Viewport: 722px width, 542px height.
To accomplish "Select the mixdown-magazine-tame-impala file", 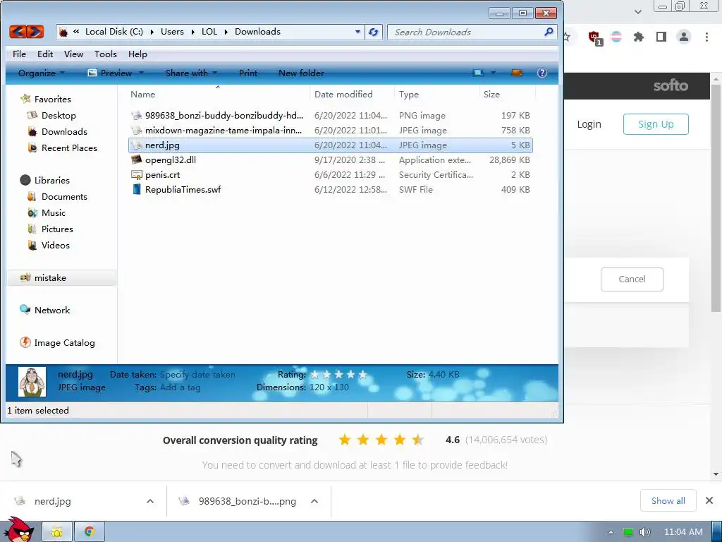I will coord(330,131).
